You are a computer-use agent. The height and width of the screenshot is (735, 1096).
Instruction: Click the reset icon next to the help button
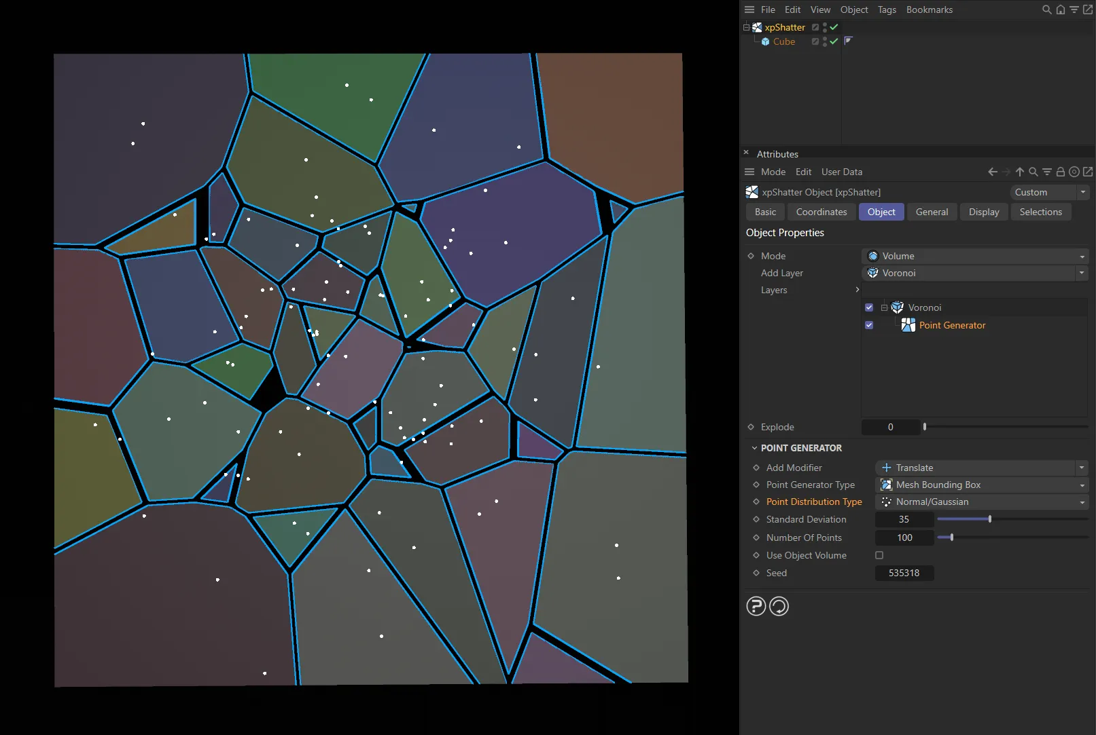coord(779,606)
